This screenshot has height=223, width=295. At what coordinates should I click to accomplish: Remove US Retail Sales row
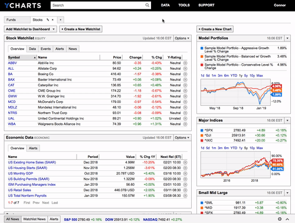pyautogui.click(x=185, y=190)
